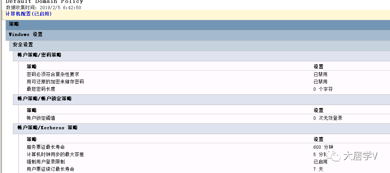This screenshot has width=390, height=173.
Task: Click the 600 分钟 setting value
Action: [323, 147]
